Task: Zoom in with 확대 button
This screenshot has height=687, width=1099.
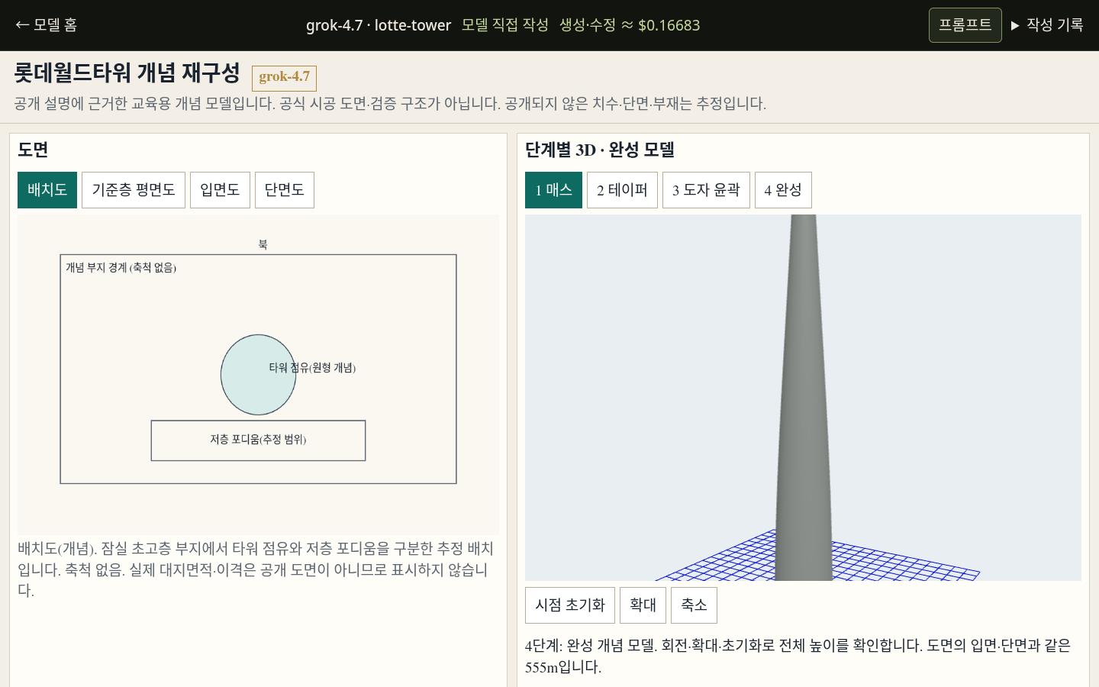Action: (643, 605)
